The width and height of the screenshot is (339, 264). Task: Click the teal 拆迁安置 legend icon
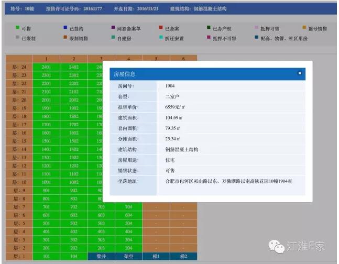(x=160, y=38)
